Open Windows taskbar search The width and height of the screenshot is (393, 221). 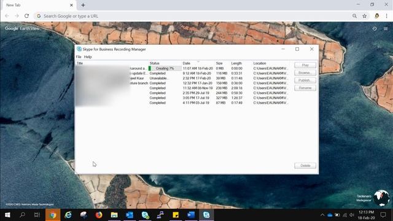[x=22, y=215]
